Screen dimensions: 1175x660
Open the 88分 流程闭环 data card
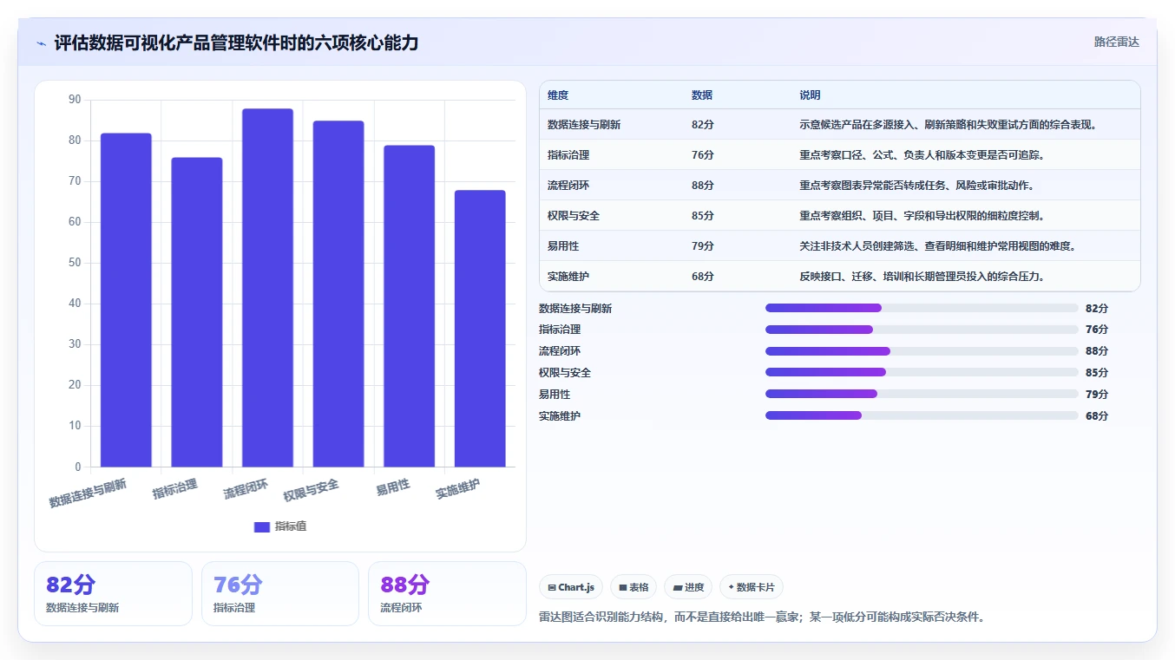point(447,593)
